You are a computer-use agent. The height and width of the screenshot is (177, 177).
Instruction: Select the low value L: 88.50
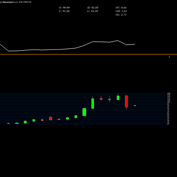point(92,11)
